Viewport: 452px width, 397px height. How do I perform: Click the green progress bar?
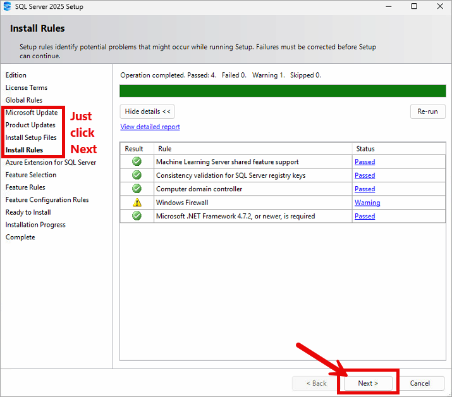[x=283, y=91]
